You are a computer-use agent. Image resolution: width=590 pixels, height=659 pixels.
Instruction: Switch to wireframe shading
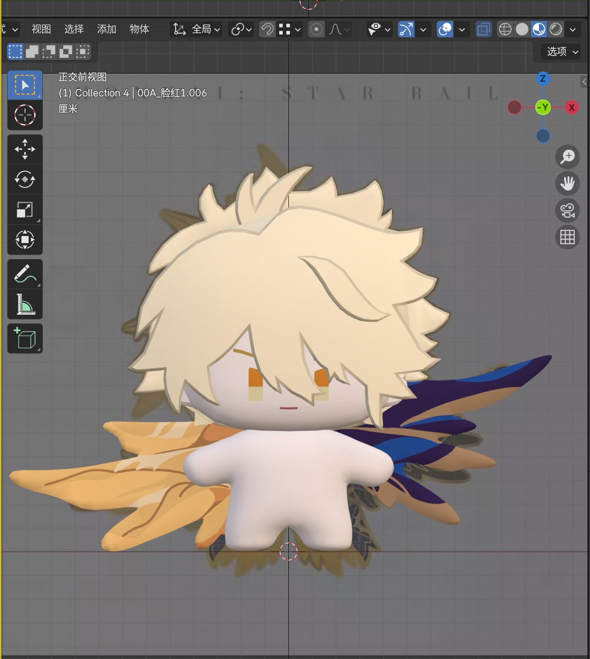505,29
